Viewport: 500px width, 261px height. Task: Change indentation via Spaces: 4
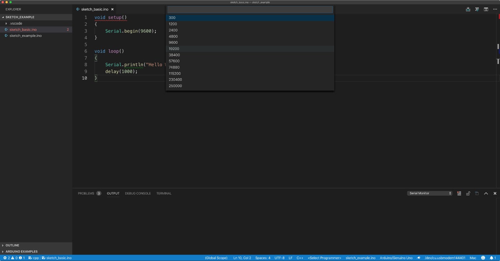[x=263, y=258]
